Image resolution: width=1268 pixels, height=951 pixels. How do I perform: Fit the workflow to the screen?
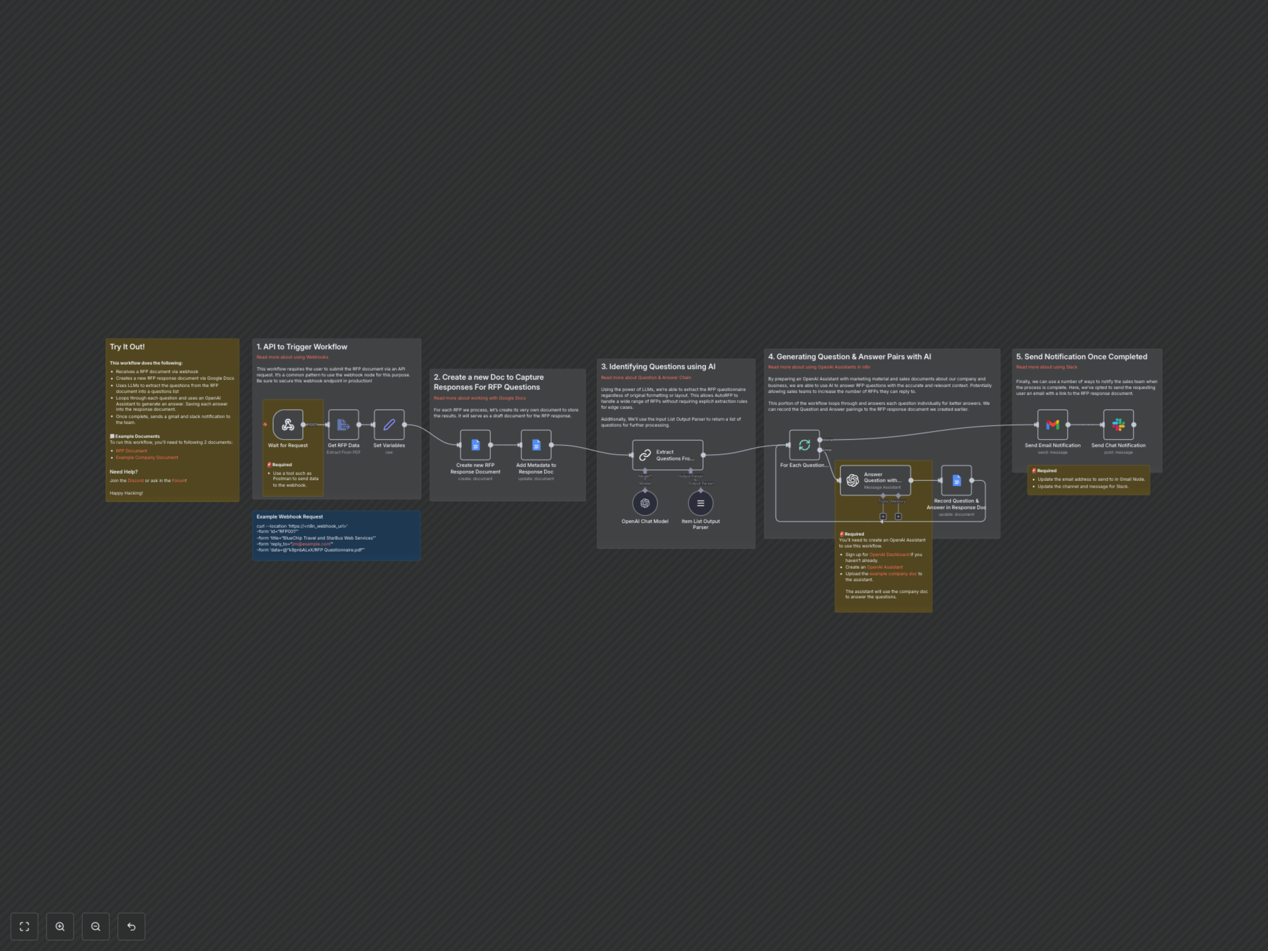coord(24,926)
